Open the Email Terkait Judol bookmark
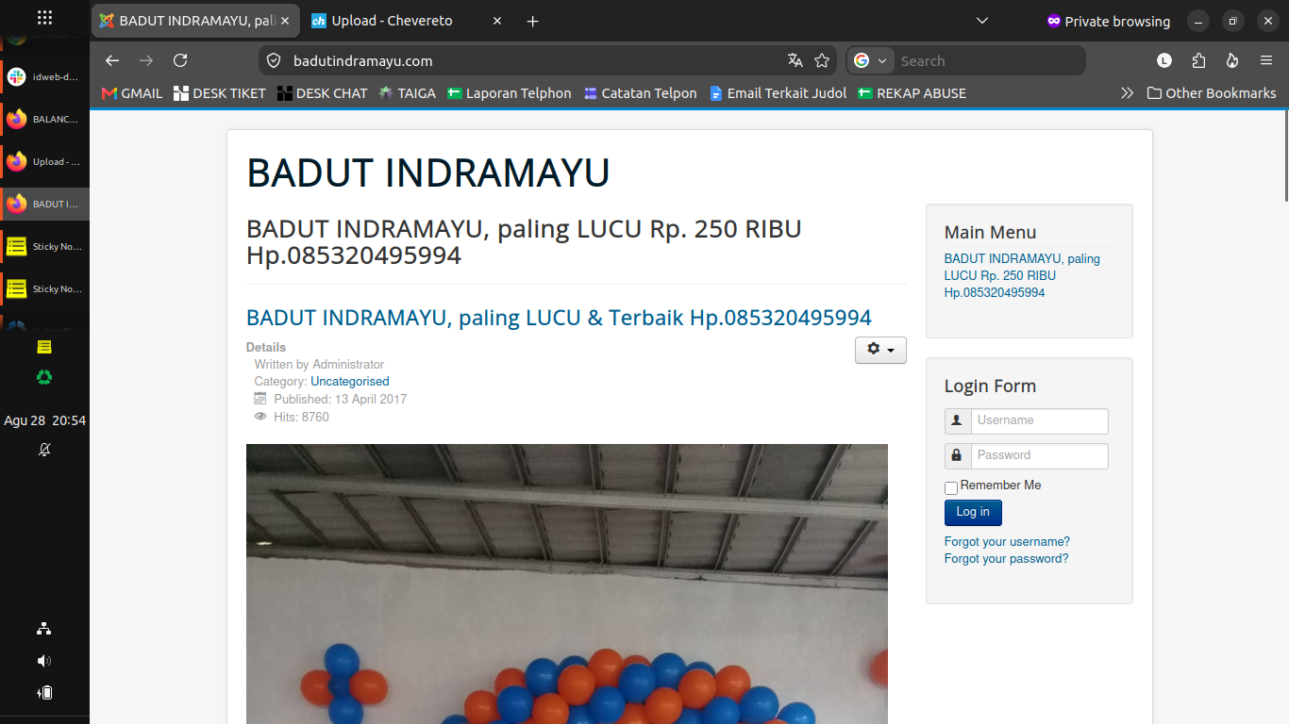This screenshot has height=724, width=1289. click(778, 93)
